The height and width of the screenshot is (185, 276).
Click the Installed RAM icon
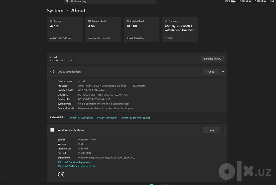pos(128,21)
